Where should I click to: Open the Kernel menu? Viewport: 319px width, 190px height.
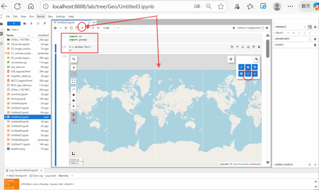click(40, 16)
